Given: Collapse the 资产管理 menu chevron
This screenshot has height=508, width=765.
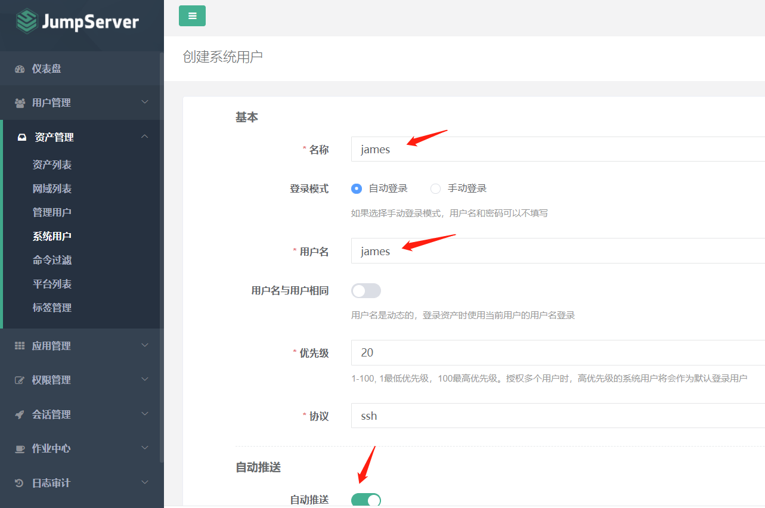Looking at the screenshot, I should [x=145, y=137].
